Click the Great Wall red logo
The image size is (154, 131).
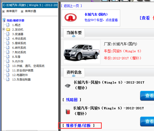(x=70, y=17)
